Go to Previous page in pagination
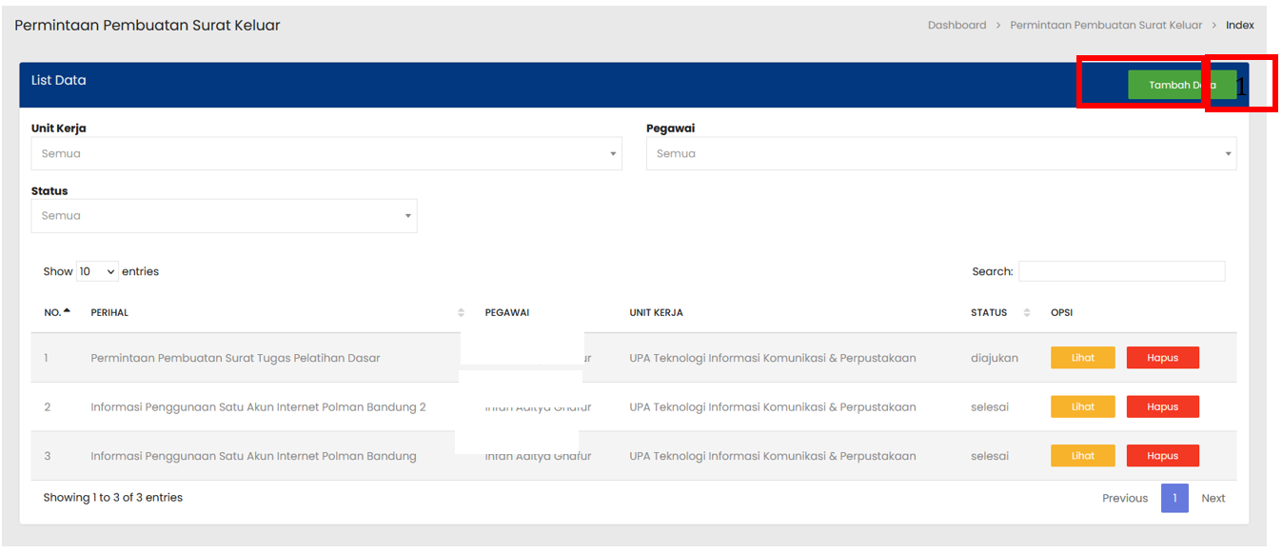 pos(1124,498)
